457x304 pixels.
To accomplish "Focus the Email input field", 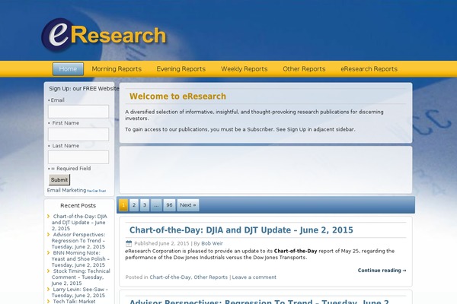I will tap(78, 112).
